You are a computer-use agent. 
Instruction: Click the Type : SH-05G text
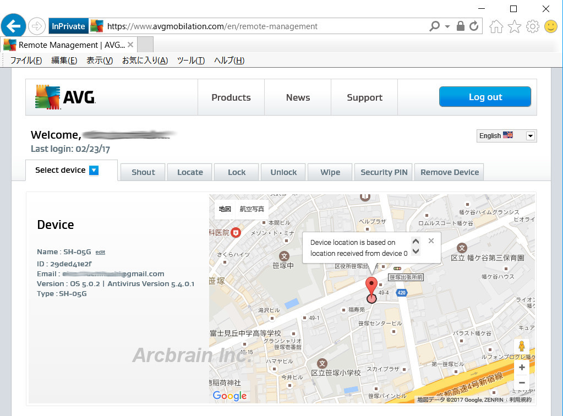pyautogui.click(x=62, y=294)
